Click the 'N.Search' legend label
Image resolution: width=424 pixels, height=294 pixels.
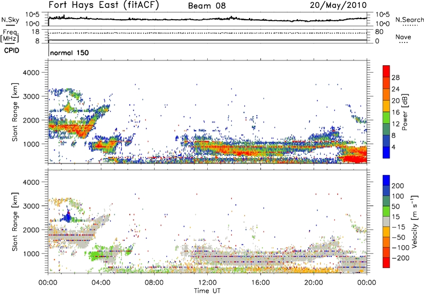(x=409, y=20)
